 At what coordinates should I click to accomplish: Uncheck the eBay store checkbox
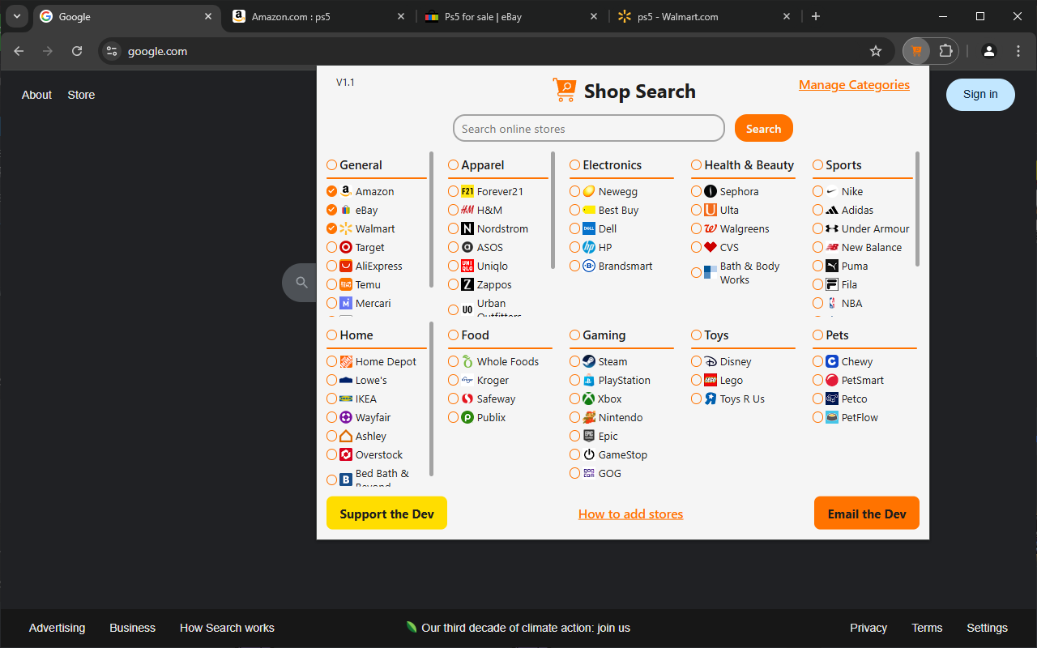[332, 210]
